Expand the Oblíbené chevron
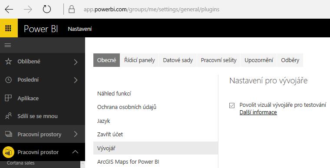330x168 pixels. [76, 62]
